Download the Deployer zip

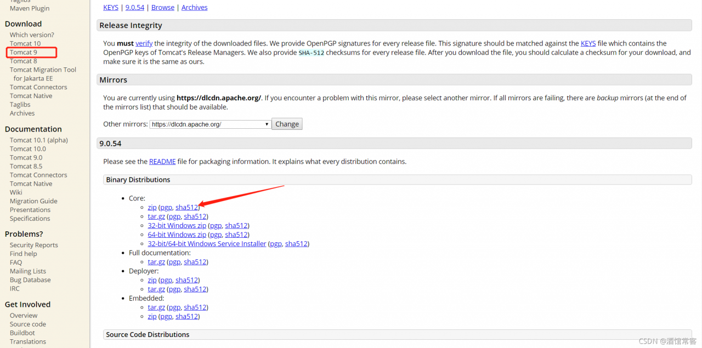(152, 280)
